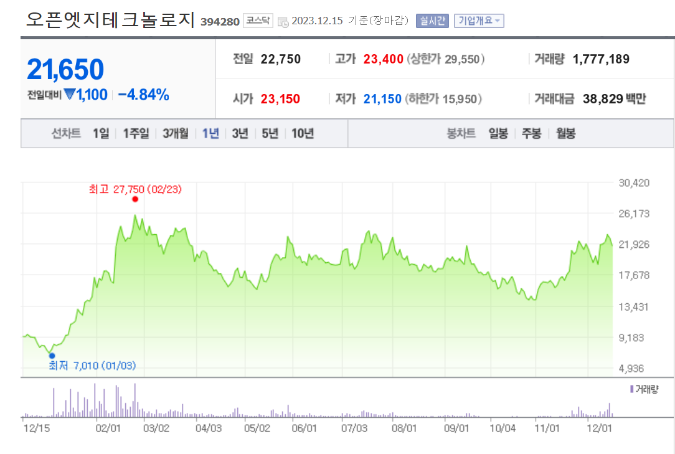Click the 07/03 x-axis date label

pyautogui.click(x=354, y=428)
